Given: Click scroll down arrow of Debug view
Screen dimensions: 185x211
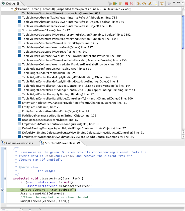Looking at the screenshot, I should [x=183, y=137].
